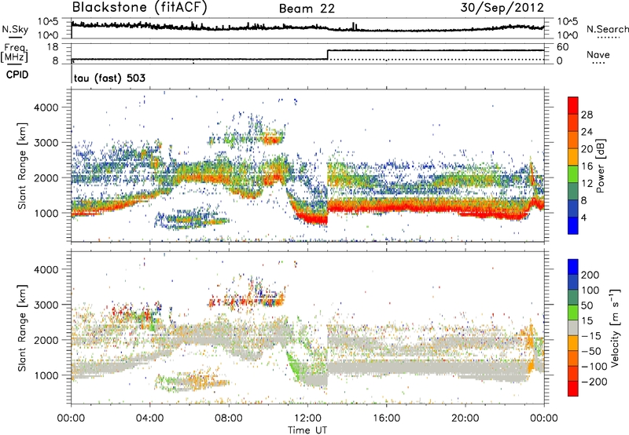
Task: Click the -50 label on velocity colorbar
Action: pos(591,351)
